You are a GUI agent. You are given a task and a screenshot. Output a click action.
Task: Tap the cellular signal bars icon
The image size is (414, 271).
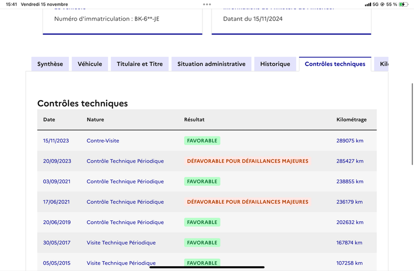click(368, 5)
